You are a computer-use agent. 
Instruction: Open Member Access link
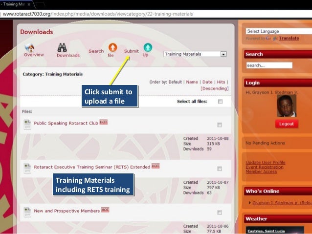pyautogui.click(x=261, y=171)
